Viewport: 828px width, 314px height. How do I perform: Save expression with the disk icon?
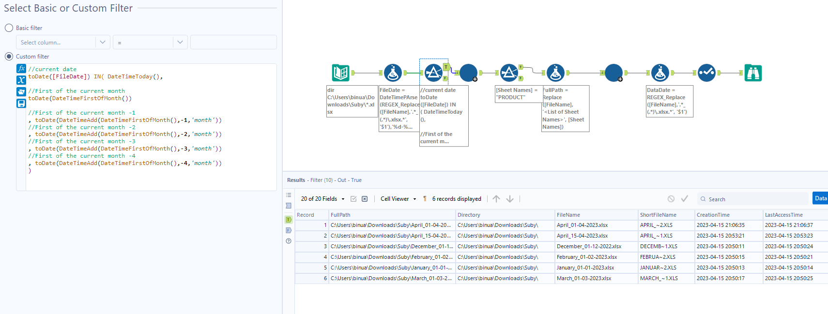(x=21, y=103)
